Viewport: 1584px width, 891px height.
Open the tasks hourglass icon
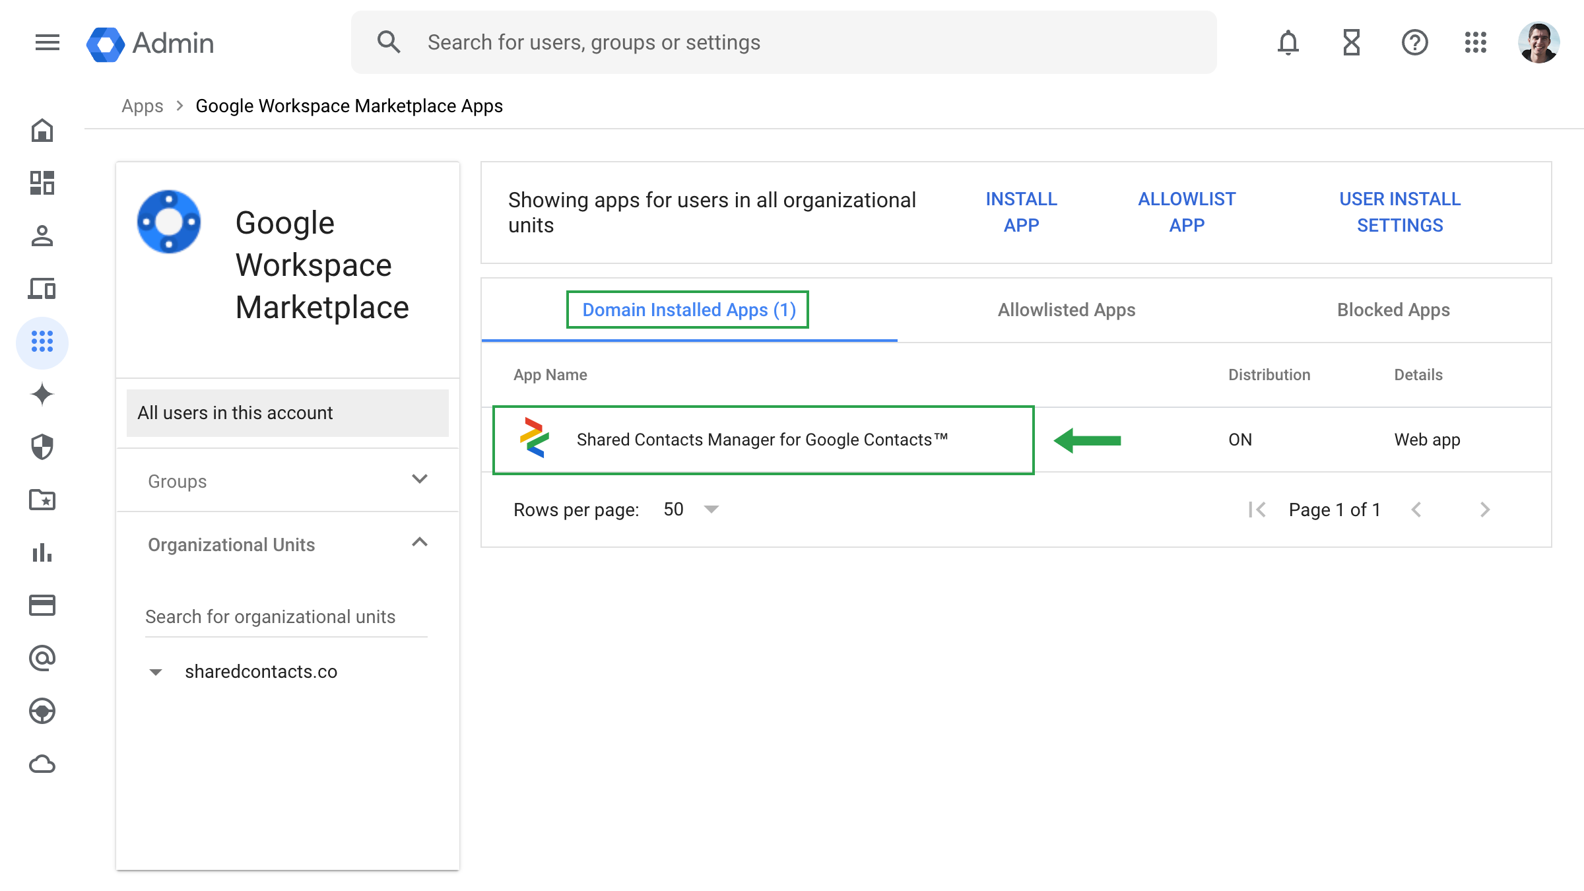[1351, 43]
